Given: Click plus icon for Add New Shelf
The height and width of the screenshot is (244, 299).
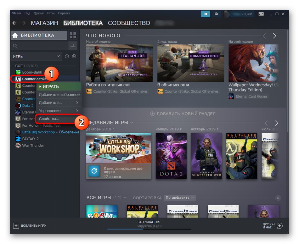Looking at the screenshot, I should (x=152, y=114).
